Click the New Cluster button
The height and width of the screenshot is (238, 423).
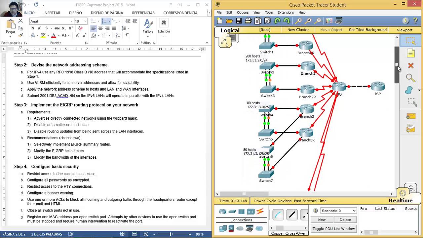pyautogui.click(x=298, y=30)
